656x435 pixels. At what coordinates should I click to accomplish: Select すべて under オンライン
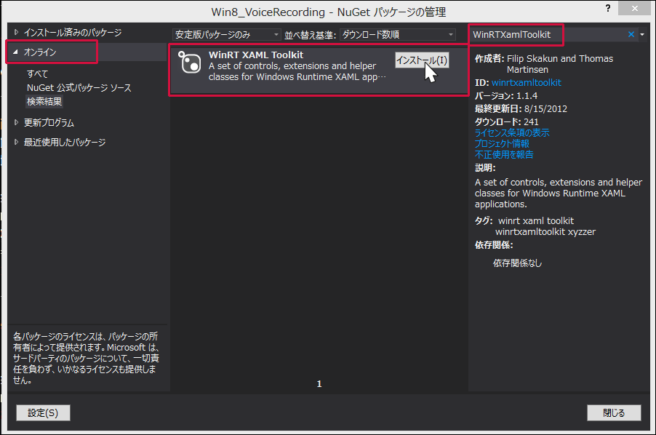37,73
